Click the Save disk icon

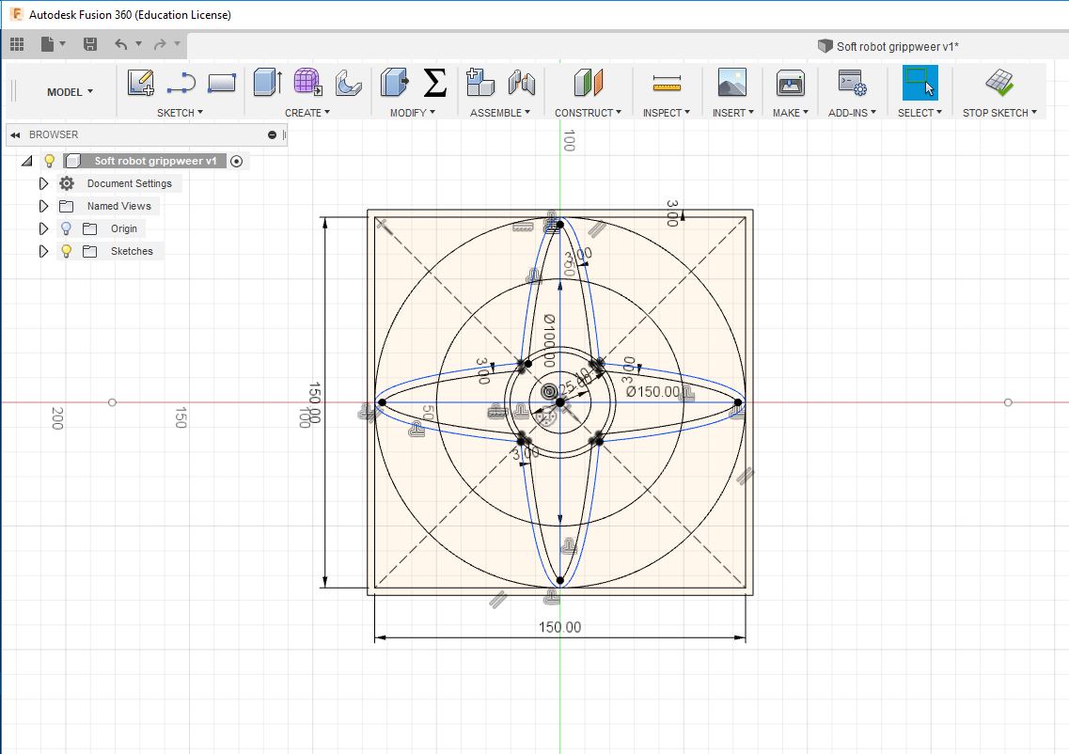(x=90, y=44)
